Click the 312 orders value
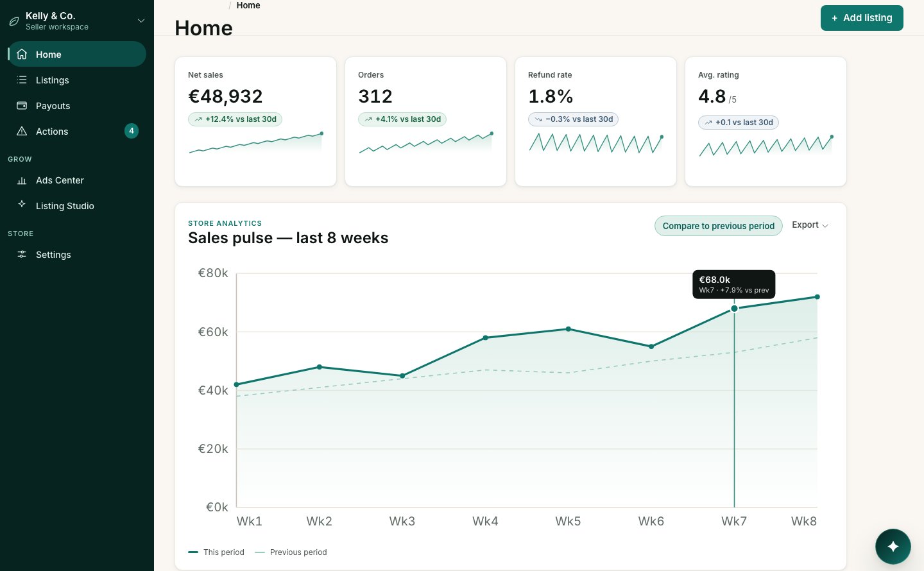The image size is (924, 571). 375,96
